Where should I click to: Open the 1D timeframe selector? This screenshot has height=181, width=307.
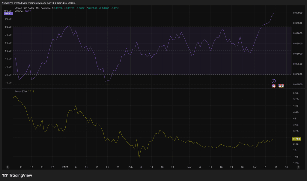(x=37, y=8)
